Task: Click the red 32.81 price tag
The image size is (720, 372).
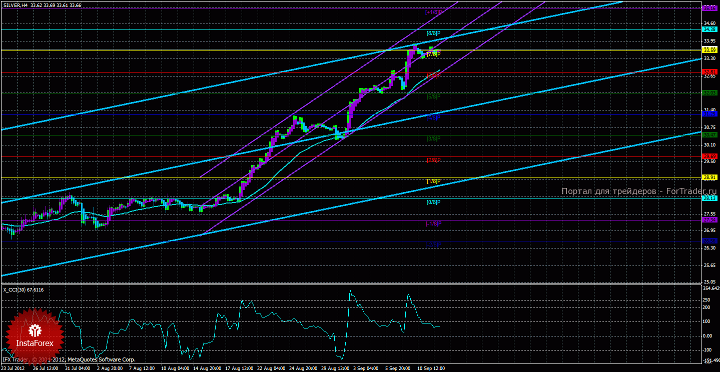Action: tap(709, 72)
